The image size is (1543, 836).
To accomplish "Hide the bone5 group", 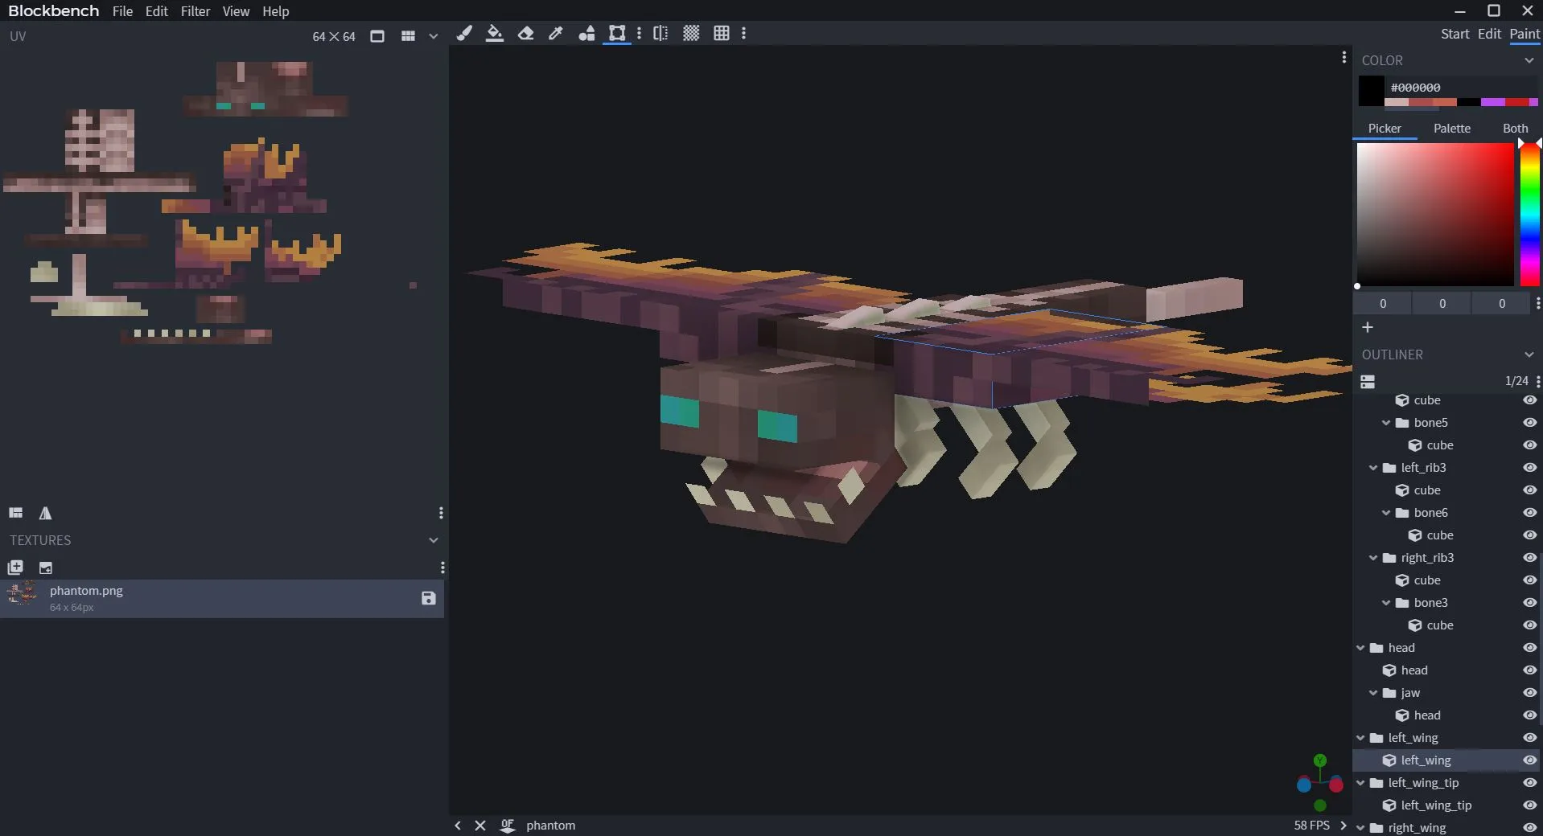I will coord(1529,423).
